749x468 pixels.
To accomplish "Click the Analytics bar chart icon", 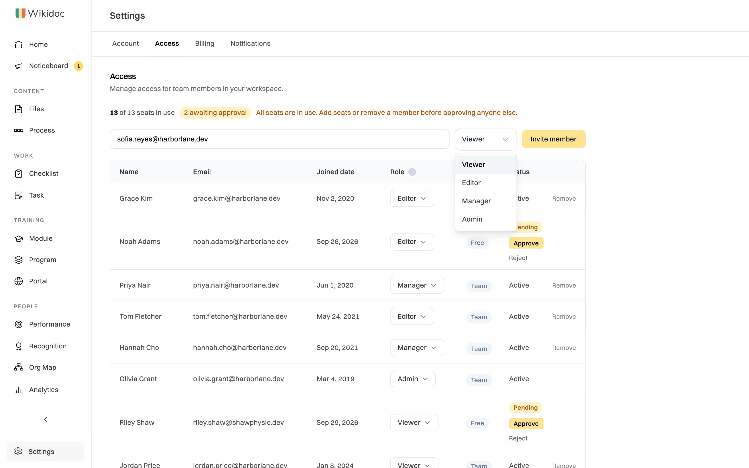I will pyautogui.click(x=18, y=390).
